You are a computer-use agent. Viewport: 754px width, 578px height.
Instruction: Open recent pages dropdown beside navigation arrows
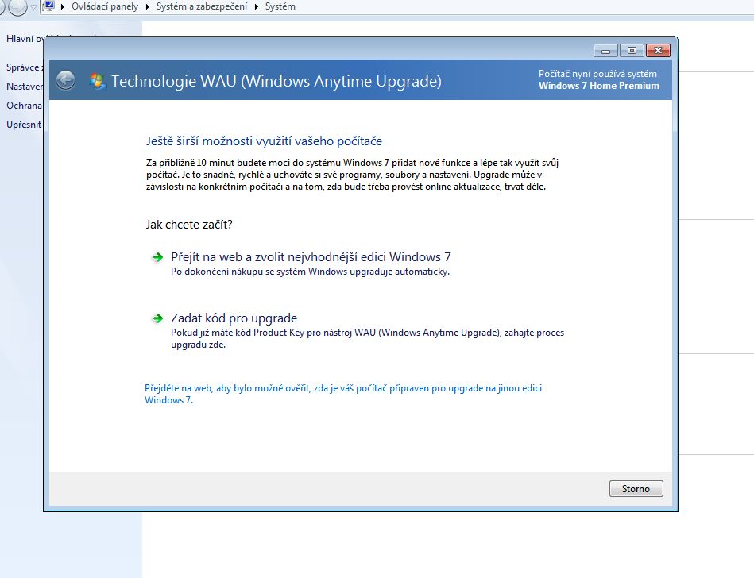click(33, 6)
